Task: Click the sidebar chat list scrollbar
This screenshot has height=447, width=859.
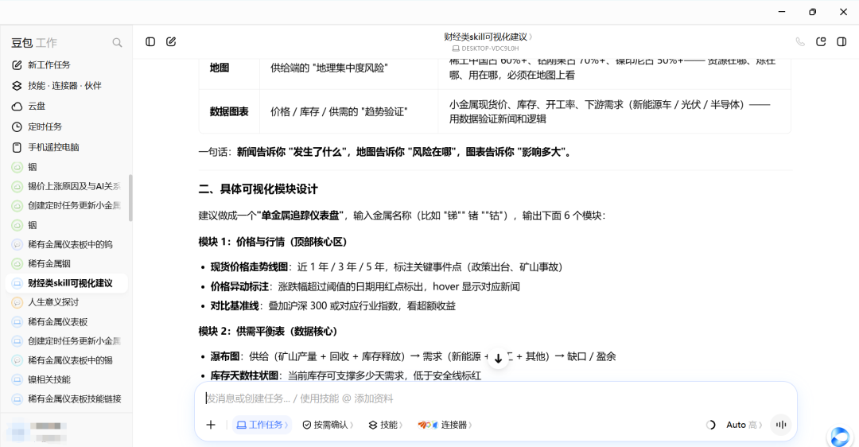Action: [130, 198]
